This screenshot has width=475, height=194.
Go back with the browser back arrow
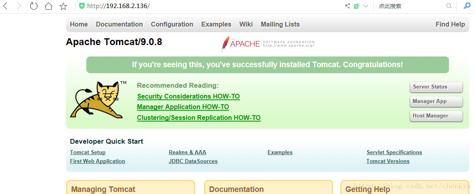tap(5, 6)
